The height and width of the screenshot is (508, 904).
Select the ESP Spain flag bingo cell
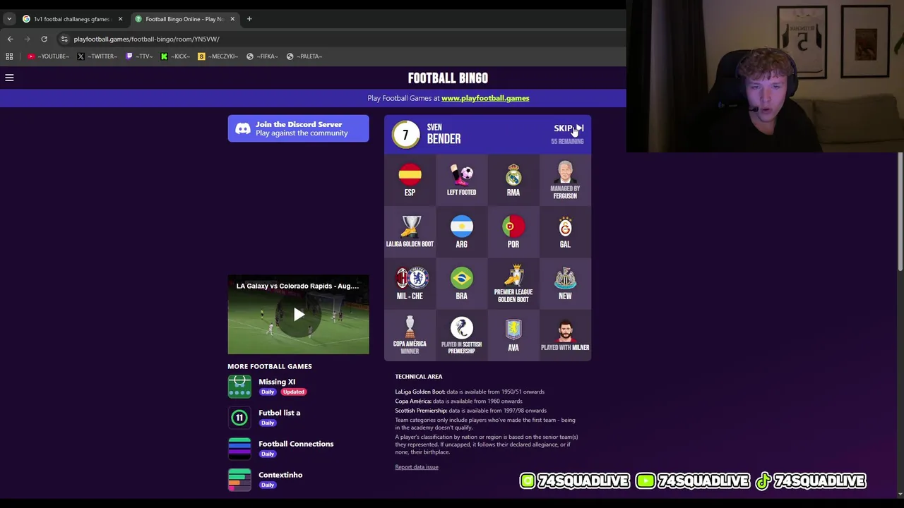[410, 180]
